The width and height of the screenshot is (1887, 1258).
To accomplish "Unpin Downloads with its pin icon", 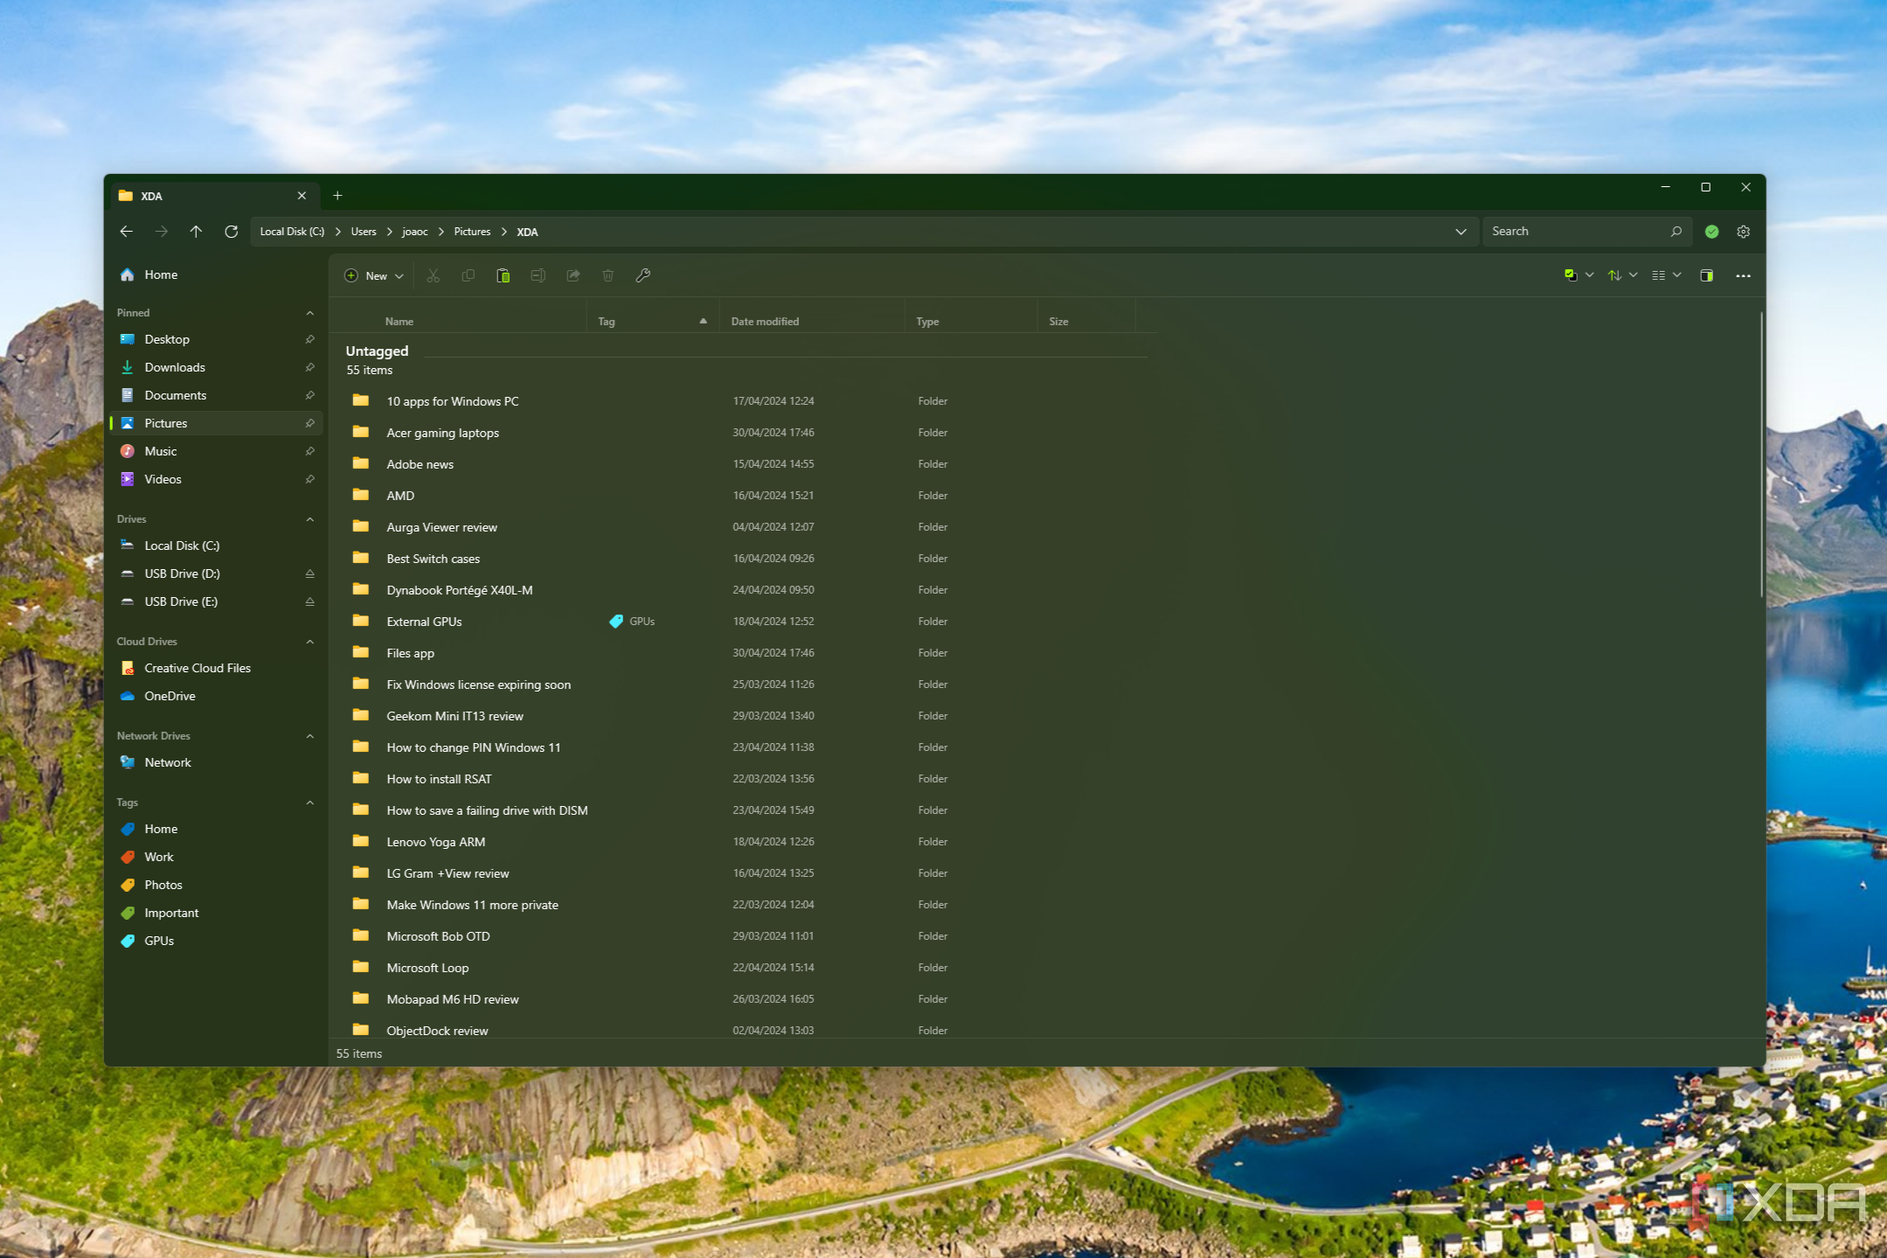I will 309,367.
